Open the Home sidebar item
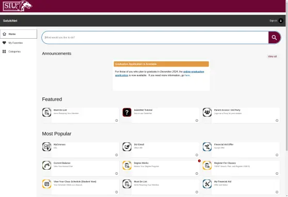Viewport: 288px width, 197px height. pyautogui.click(x=19, y=34)
